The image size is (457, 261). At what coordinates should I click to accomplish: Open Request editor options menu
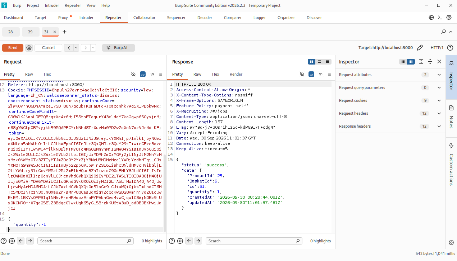click(161, 74)
